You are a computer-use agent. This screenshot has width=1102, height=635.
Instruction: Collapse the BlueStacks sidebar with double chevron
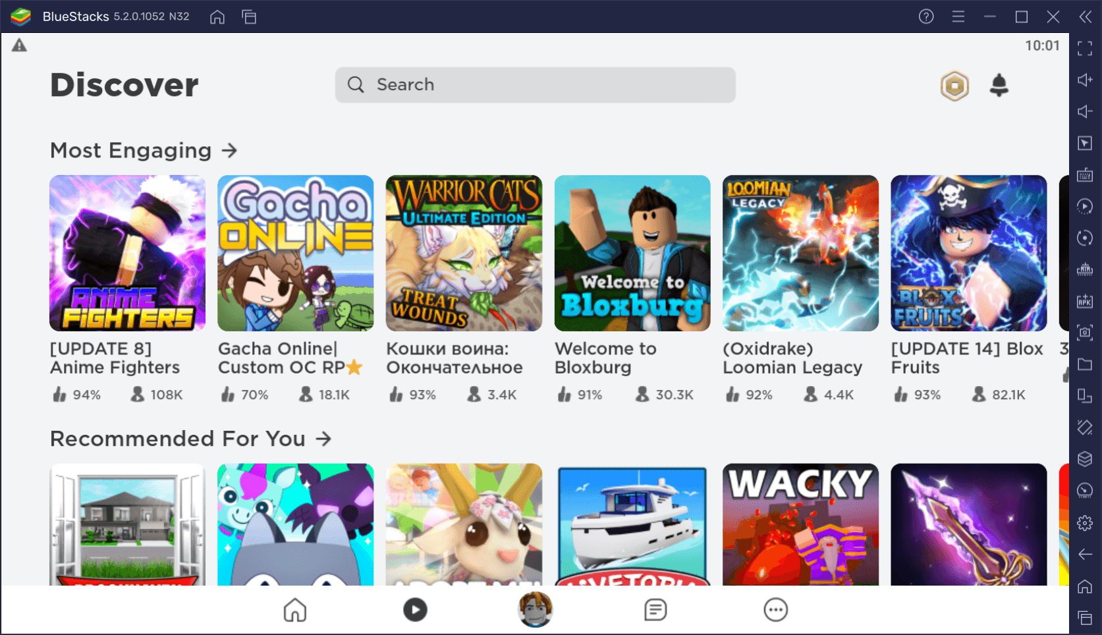[x=1085, y=16]
